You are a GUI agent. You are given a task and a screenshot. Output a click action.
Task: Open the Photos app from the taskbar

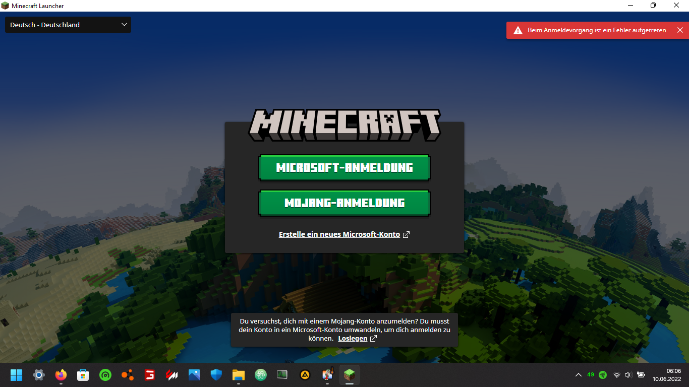point(194,375)
